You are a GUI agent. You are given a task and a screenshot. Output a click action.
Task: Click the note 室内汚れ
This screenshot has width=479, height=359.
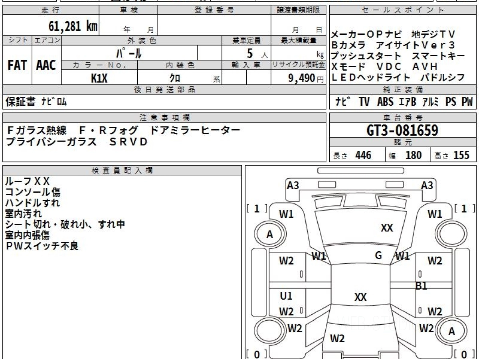tap(23, 213)
